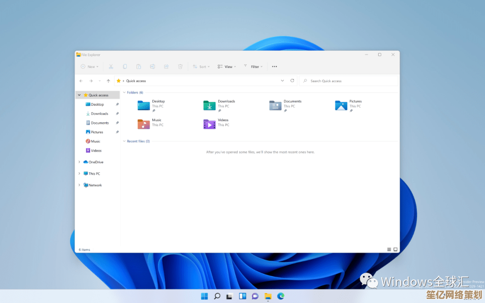
Task: Click the Share icon in the toolbar
Action: tap(166, 66)
